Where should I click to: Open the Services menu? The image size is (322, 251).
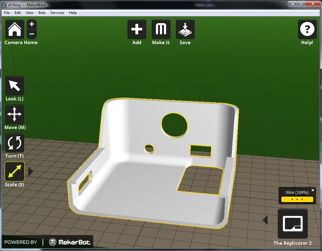pyautogui.click(x=57, y=13)
